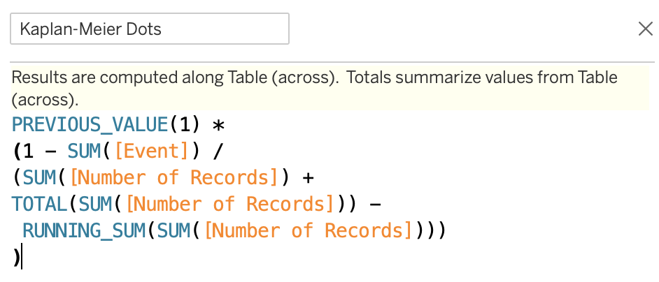Click [Number of Records] inside the TOTAL call
The height and width of the screenshot is (282, 659).
pyautogui.click(x=229, y=204)
